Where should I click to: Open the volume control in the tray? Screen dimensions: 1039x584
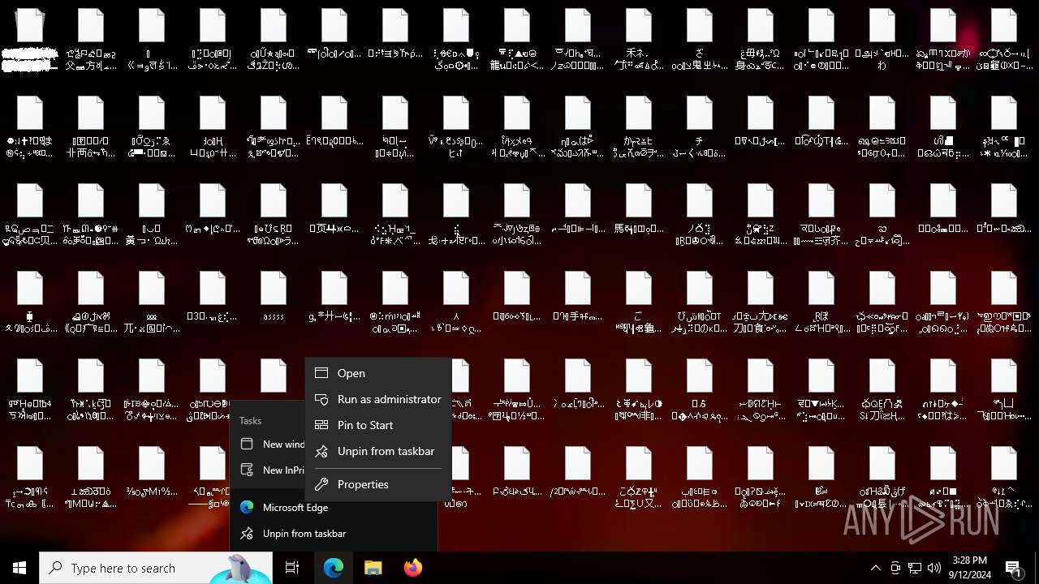[934, 568]
